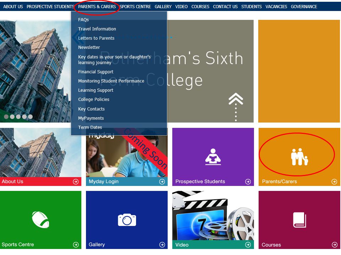Choose Key Contacts from the dropdown

(x=91, y=109)
